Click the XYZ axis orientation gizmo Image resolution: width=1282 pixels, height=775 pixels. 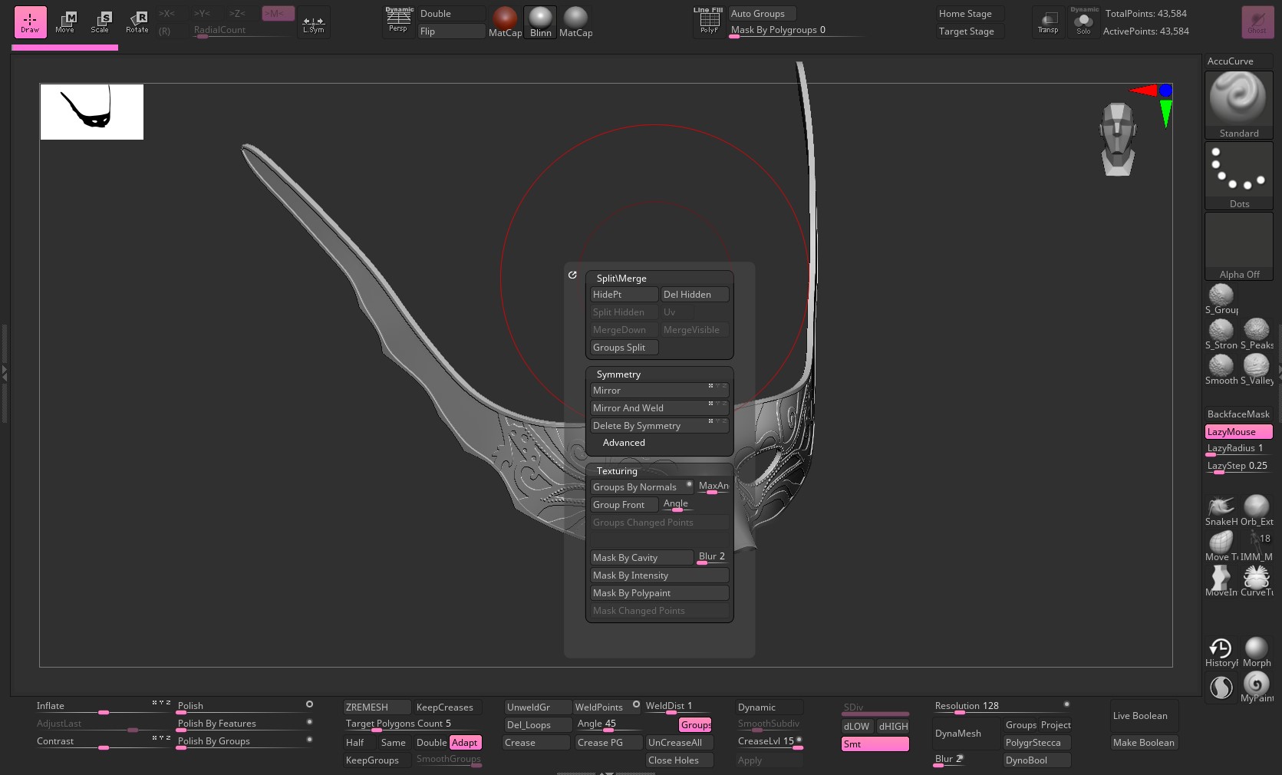1153,104
